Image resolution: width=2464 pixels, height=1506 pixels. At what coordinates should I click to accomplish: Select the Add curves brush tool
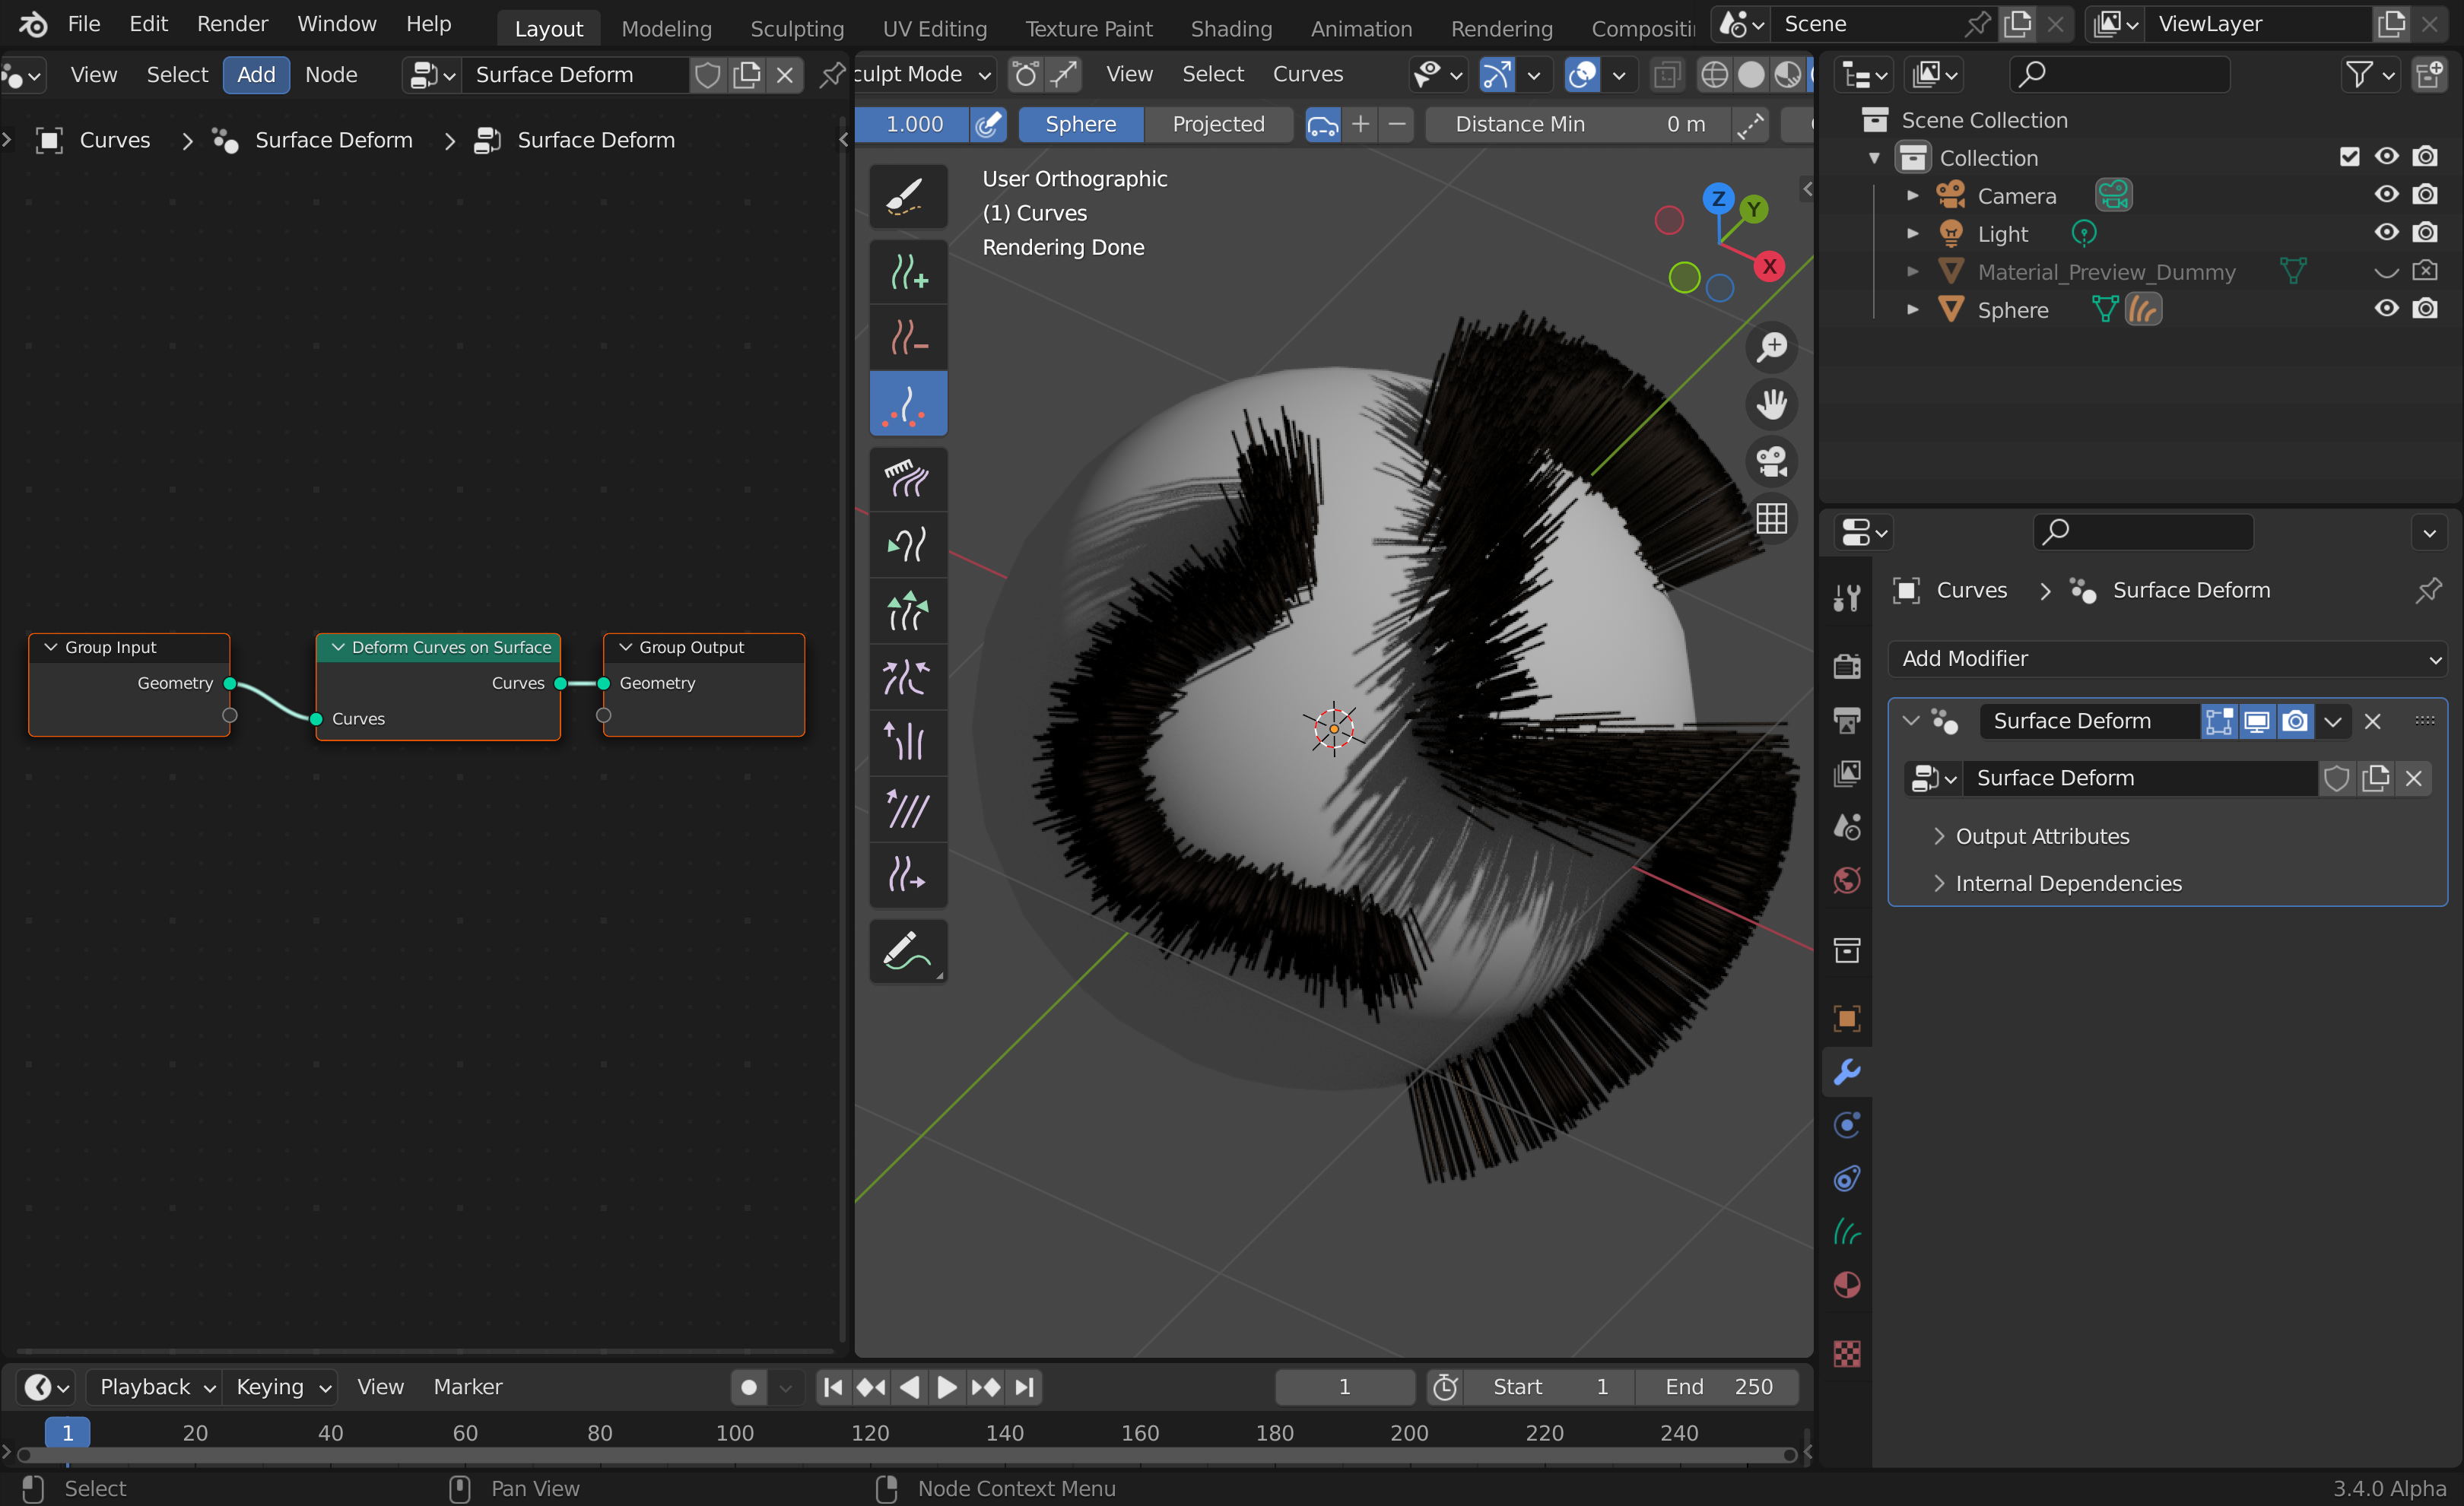coord(907,271)
